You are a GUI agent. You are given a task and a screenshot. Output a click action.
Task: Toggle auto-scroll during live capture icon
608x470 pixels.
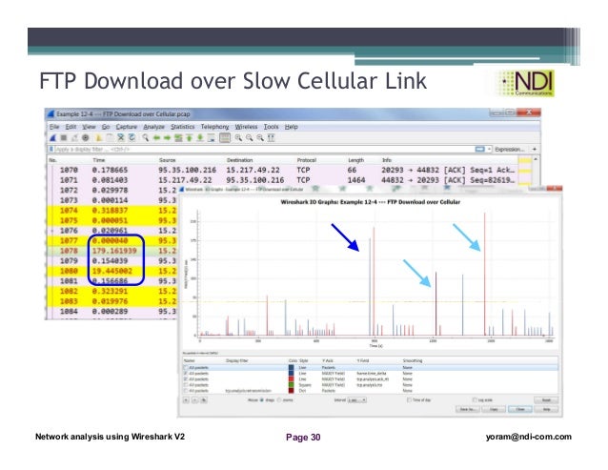click(212, 137)
